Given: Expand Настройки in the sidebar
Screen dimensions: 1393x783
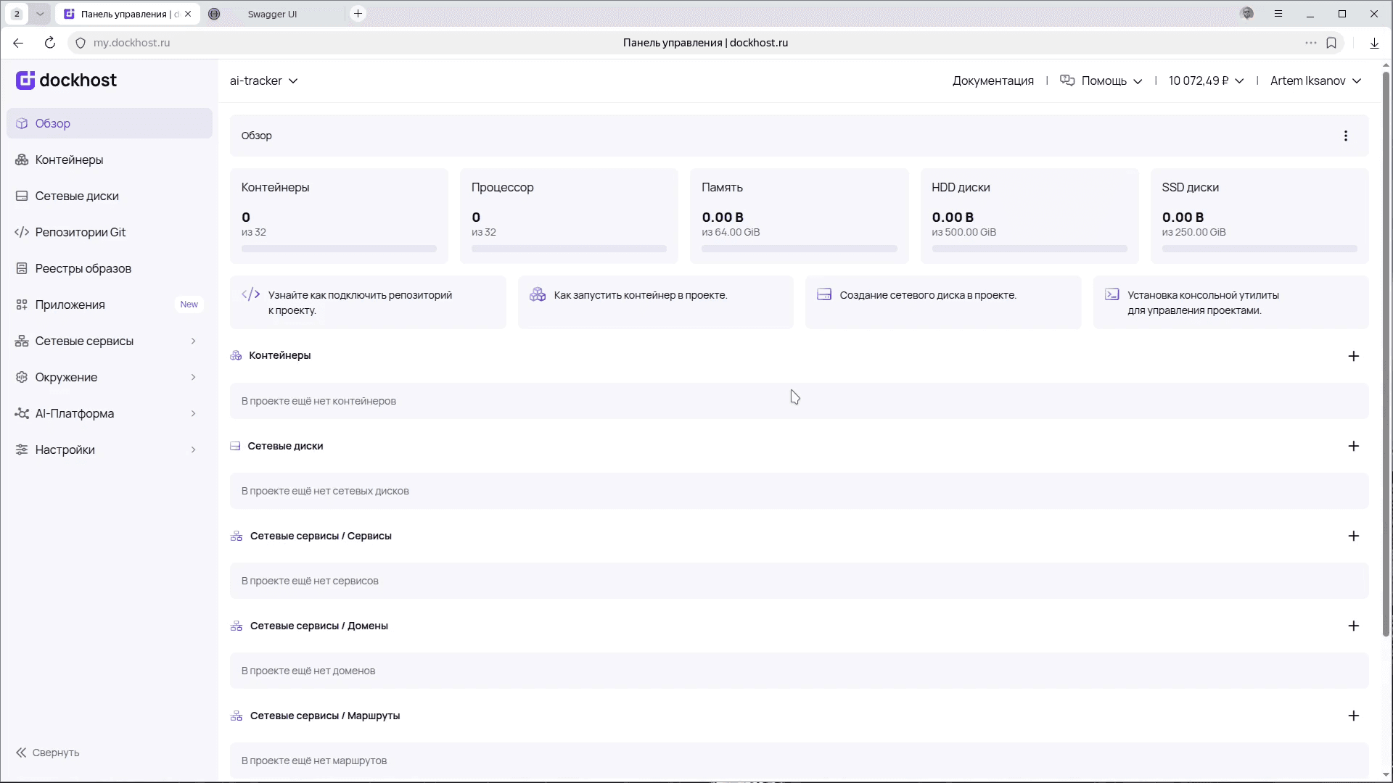Looking at the screenshot, I should (110, 449).
